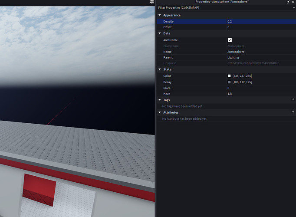The height and width of the screenshot is (217, 296).
Task: Close the Properties panel
Action: (x=293, y=2)
